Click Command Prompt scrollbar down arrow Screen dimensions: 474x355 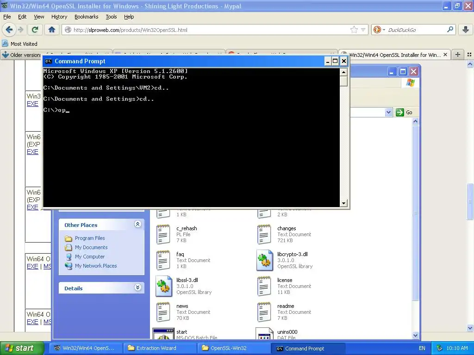click(x=343, y=203)
